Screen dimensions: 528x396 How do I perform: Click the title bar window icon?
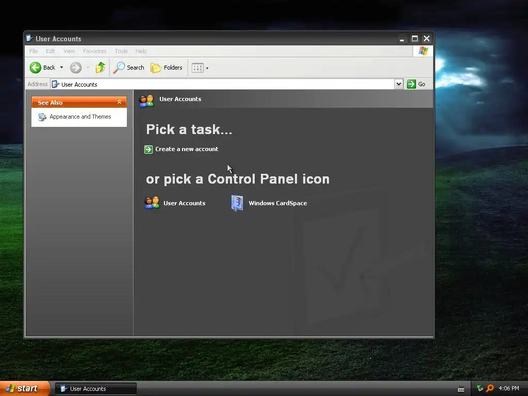29,38
